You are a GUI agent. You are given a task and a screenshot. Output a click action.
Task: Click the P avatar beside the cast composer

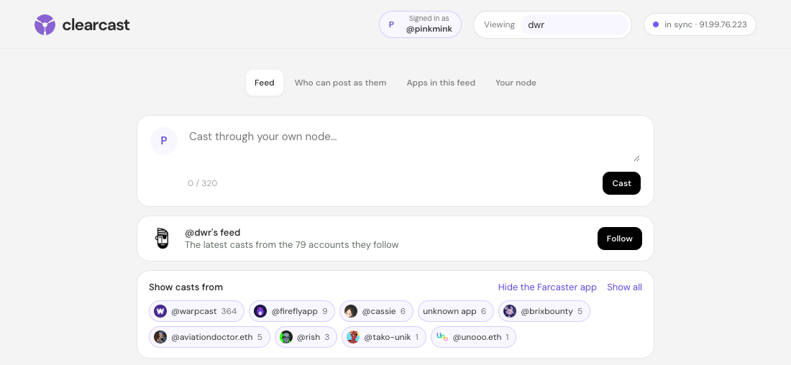click(x=164, y=141)
